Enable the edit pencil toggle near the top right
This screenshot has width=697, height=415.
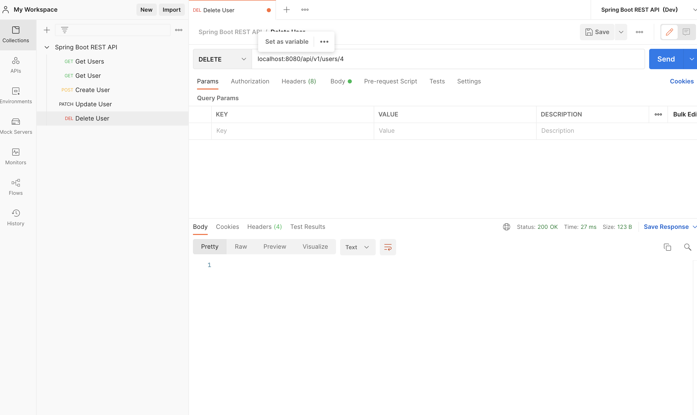coord(670,32)
